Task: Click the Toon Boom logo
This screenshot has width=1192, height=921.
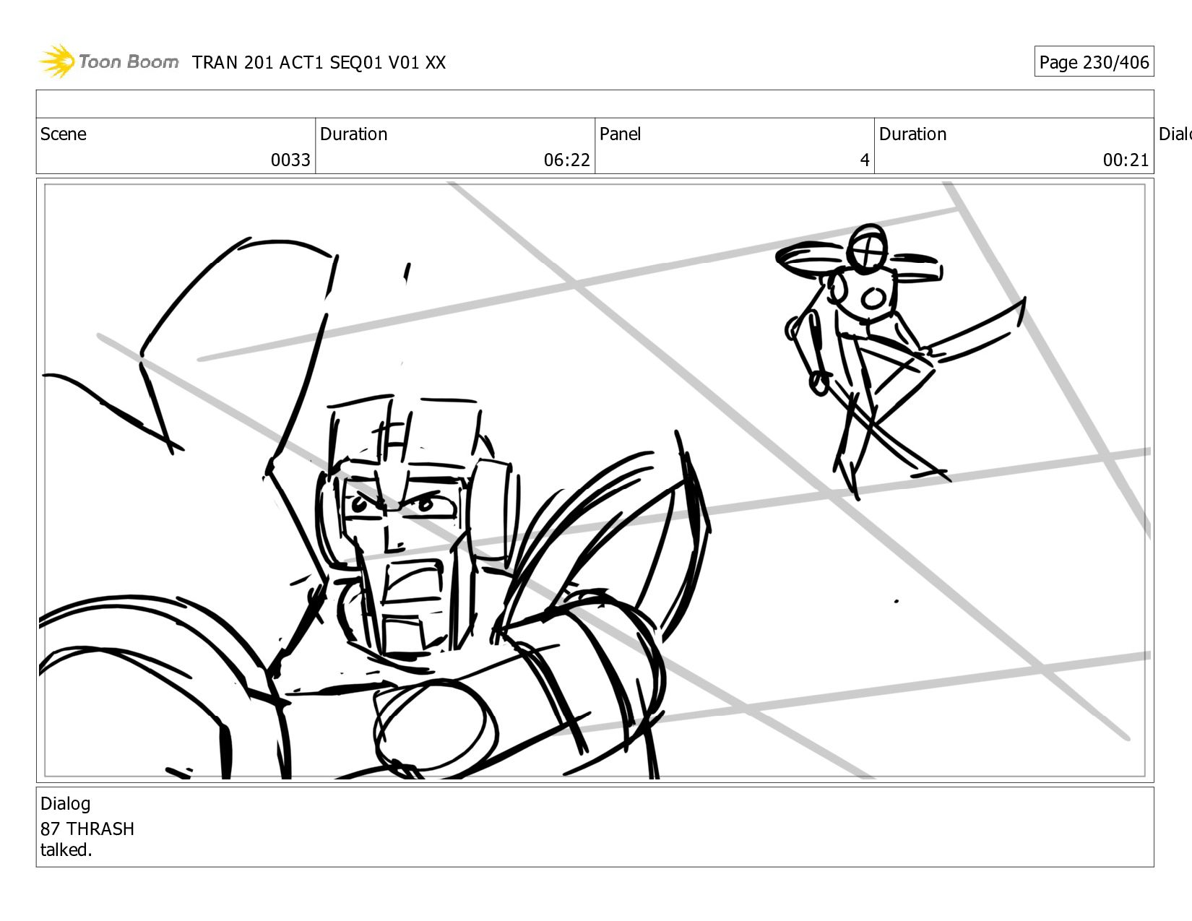Action: click(x=108, y=61)
